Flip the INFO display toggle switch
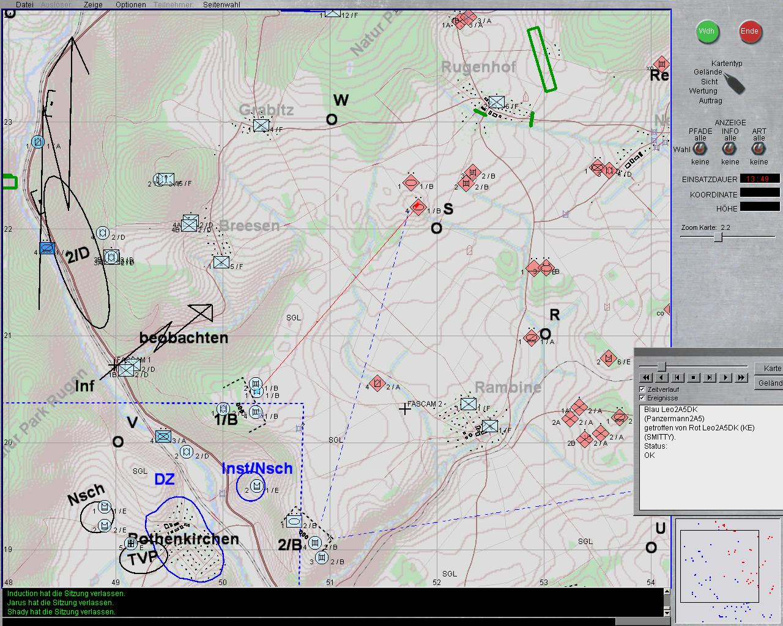The width and height of the screenshot is (783, 626). (x=730, y=149)
